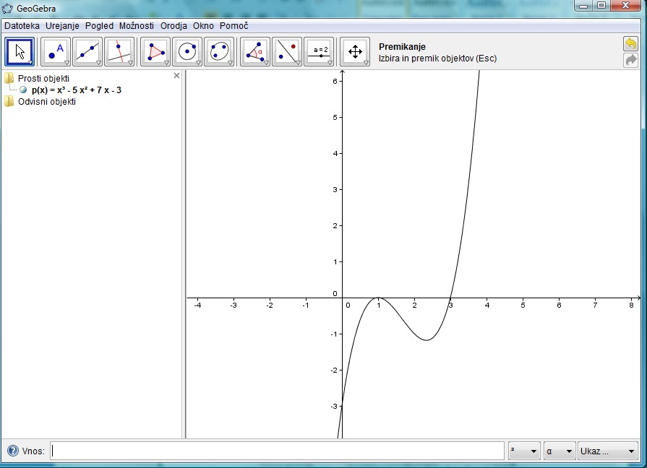Open the alpha symbol dropdown

(560, 451)
